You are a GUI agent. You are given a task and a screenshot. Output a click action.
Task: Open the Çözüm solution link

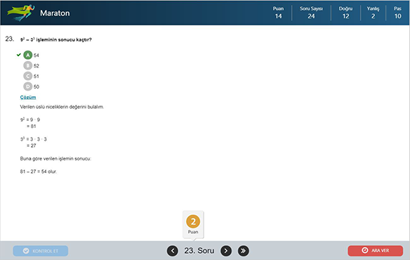pos(28,97)
